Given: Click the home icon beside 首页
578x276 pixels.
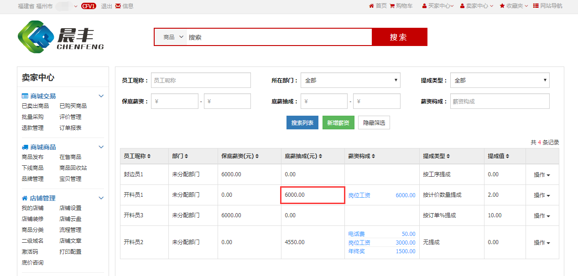Looking at the screenshot, I should click(x=371, y=6).
